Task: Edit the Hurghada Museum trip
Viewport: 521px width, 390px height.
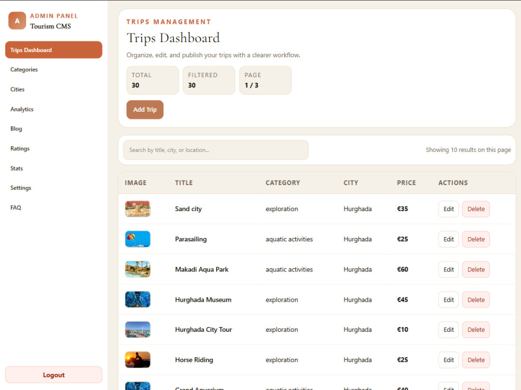Action: [x=448, y=300]
